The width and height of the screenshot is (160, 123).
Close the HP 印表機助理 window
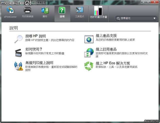[155, 2]
